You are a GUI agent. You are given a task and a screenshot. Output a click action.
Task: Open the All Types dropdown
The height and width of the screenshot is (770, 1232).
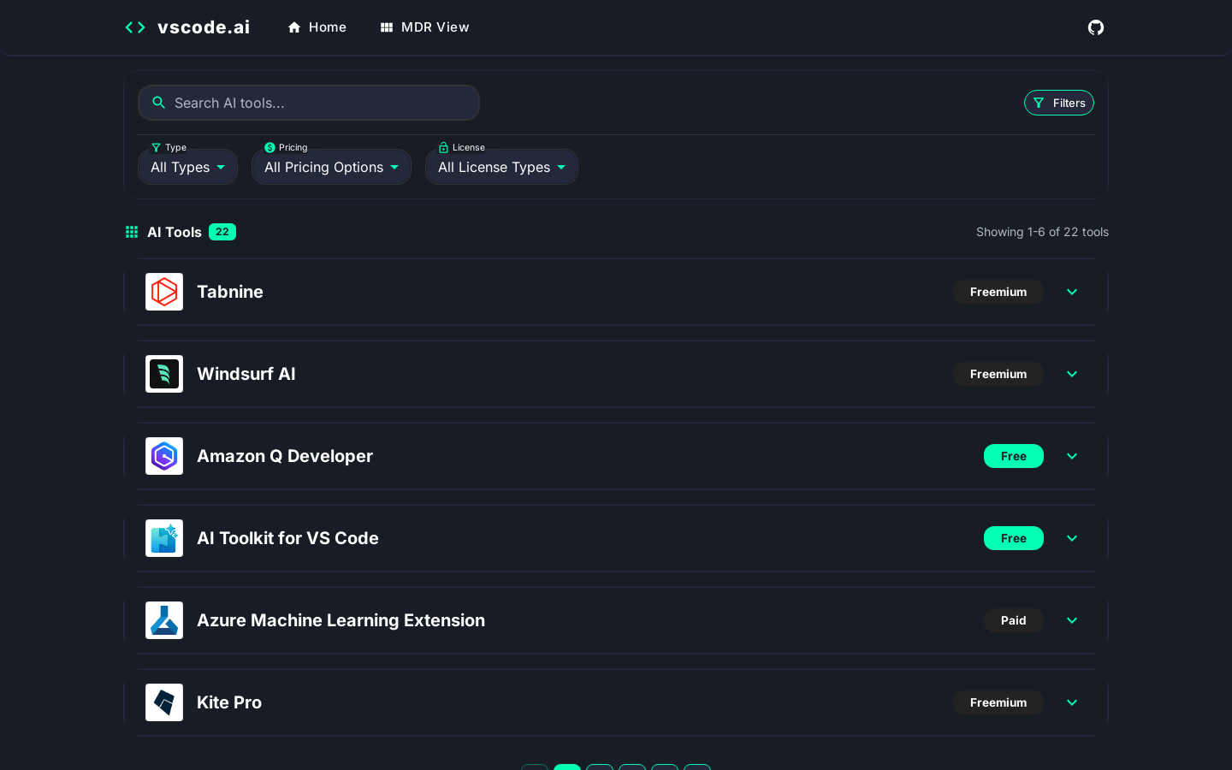point(187,167)
